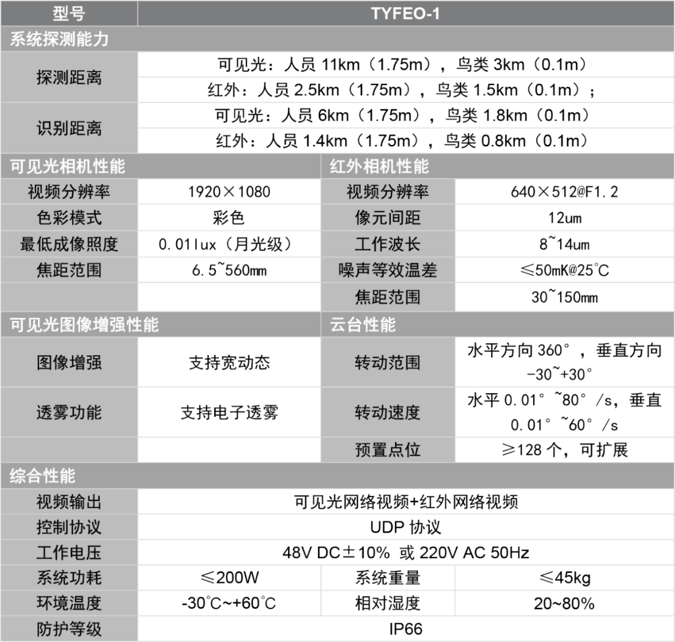Image resolution: width=675 pixels, height=642 pixels.
Task: Select the 红外相机性能 section heading
Action: 380,166
